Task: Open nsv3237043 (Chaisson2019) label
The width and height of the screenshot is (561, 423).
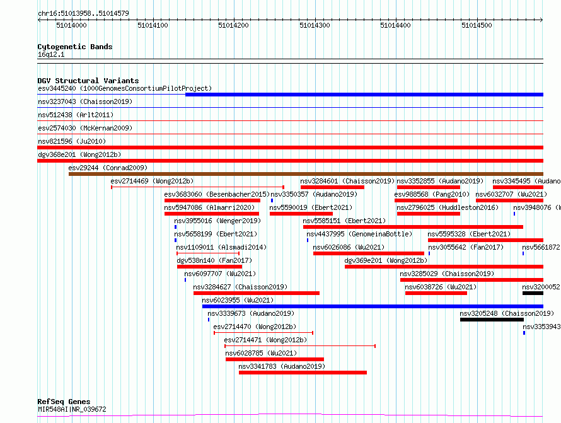Action: click(x=85, y=101)
